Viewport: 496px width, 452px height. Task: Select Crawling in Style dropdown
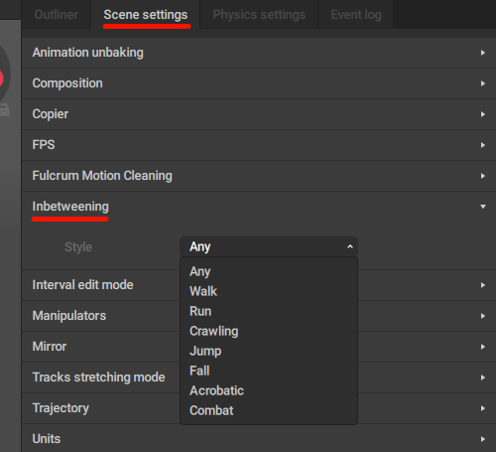point(269,331)
